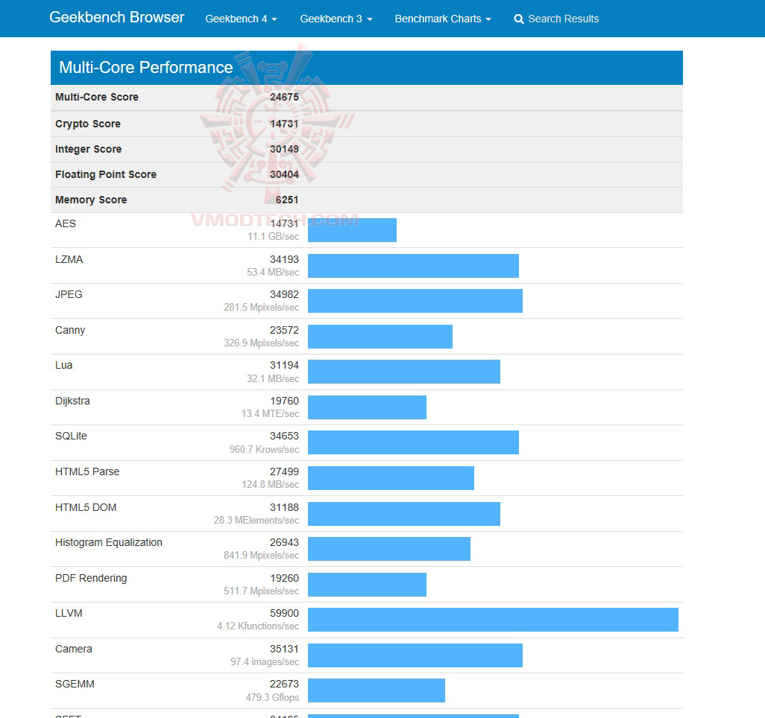
Task: Click the 97.4 images/sec Camera throughput
Action: click(265, 662)
